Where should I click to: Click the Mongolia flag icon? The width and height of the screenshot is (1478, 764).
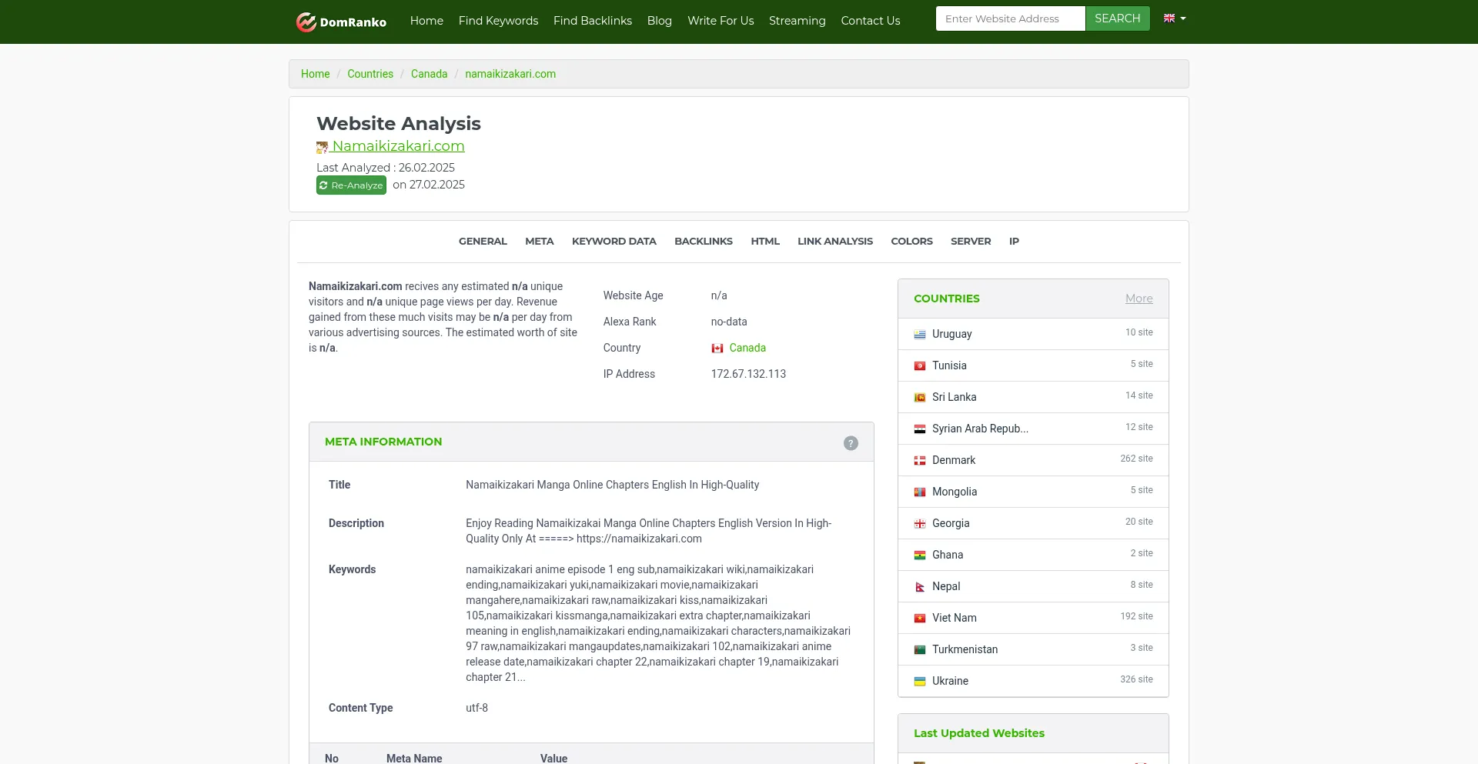tap(920, 492)
